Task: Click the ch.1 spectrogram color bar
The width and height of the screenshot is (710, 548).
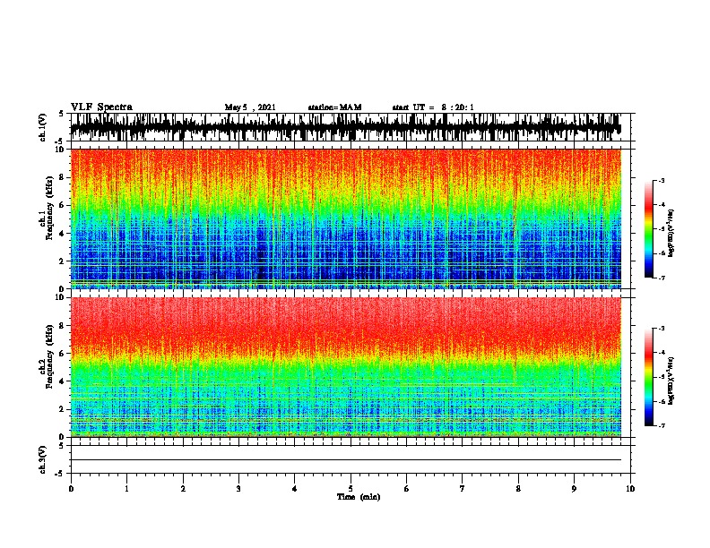Action: [648, 229]
